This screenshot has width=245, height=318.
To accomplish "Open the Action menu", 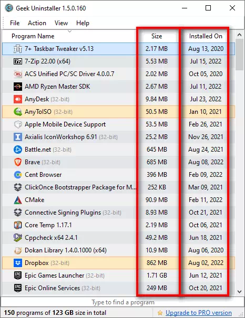I will [x=37, y=23].
